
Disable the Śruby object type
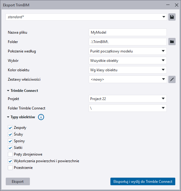(x=10, y=134)
